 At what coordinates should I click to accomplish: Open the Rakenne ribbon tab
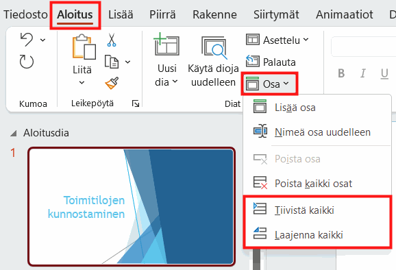pos(214,14)
